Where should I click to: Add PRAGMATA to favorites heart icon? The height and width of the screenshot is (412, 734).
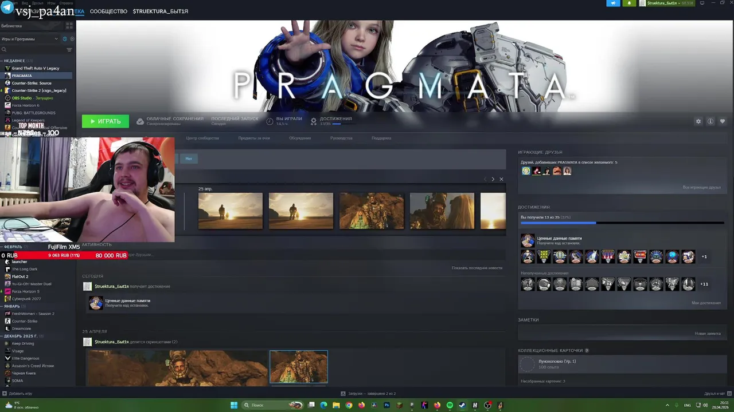[x=722, y=121]
